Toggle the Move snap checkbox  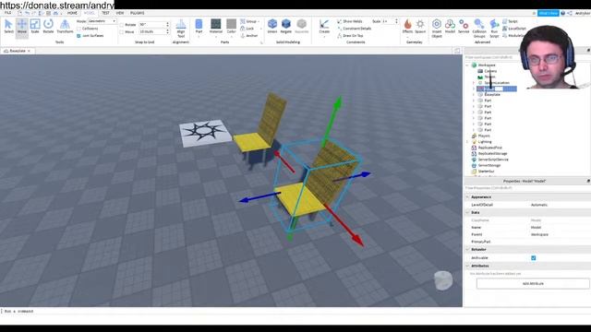[x=122, y=31]
